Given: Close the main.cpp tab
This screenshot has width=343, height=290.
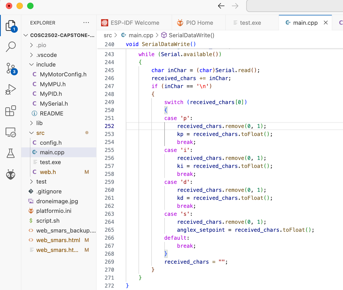Looking at the screenshot, I should (x=326, y=23).
